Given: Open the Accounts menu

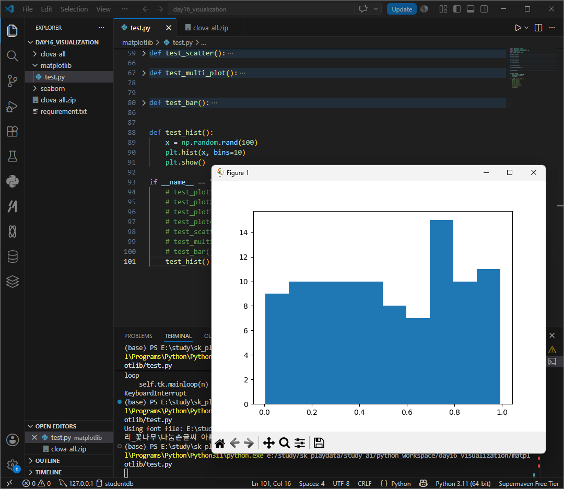Looking at the screenshot, I should coord(12,440).
